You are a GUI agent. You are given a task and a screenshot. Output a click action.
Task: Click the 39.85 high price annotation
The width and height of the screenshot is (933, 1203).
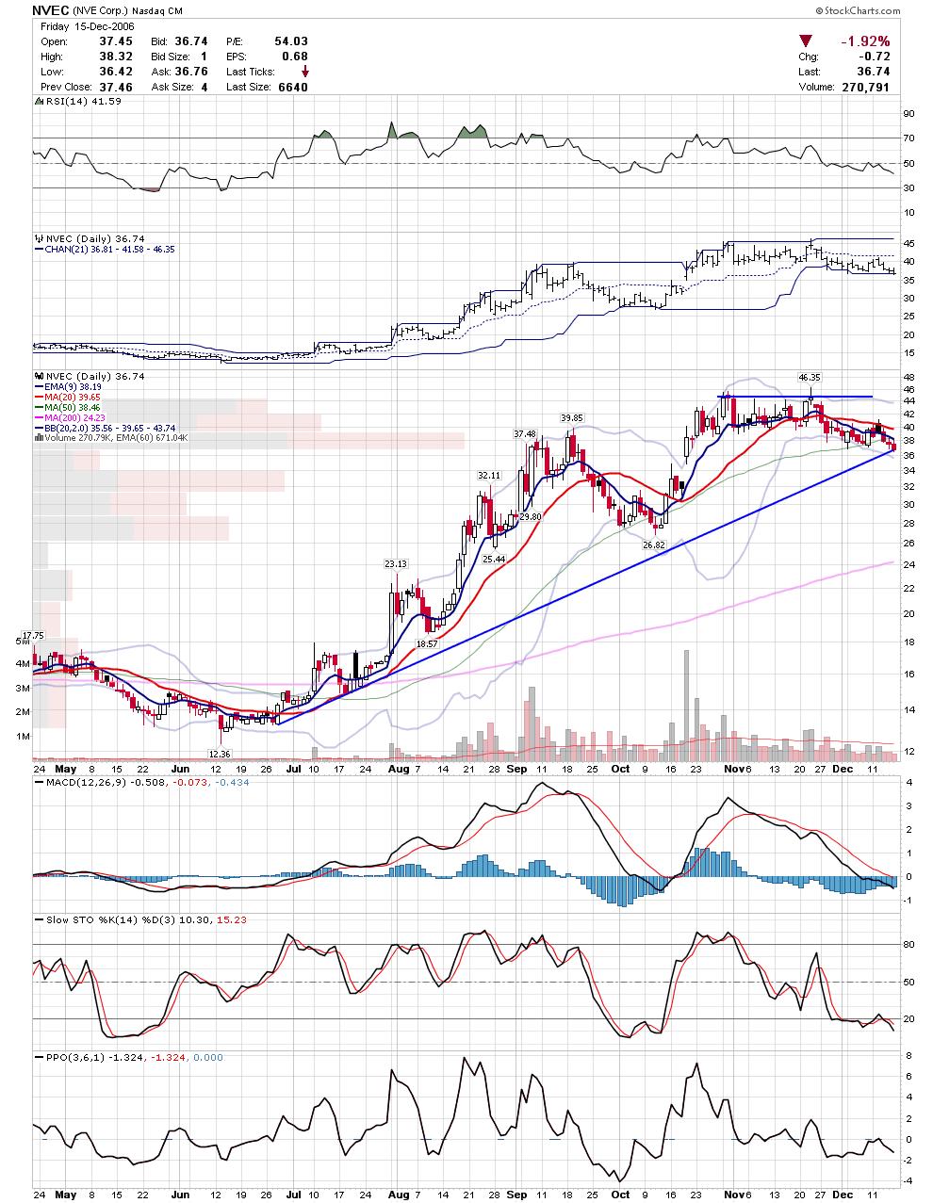coord(571,416)
